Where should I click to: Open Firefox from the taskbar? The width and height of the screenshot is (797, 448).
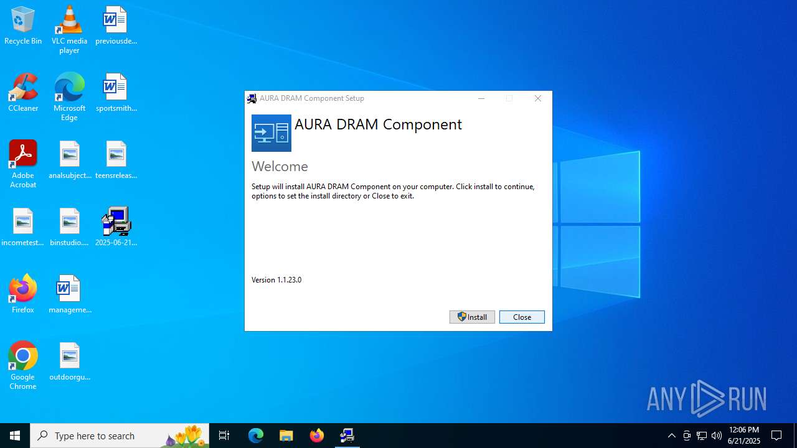pos(317,436)
